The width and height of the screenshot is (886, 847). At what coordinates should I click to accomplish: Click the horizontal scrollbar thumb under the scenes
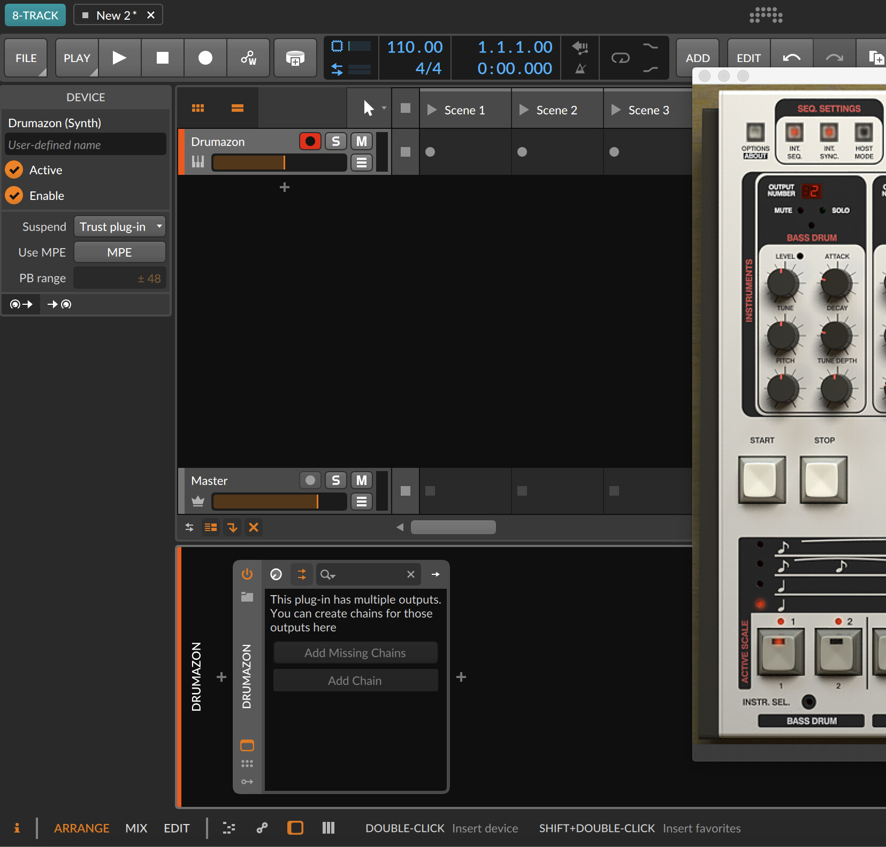pyautogui.click(x=453, y=527)
